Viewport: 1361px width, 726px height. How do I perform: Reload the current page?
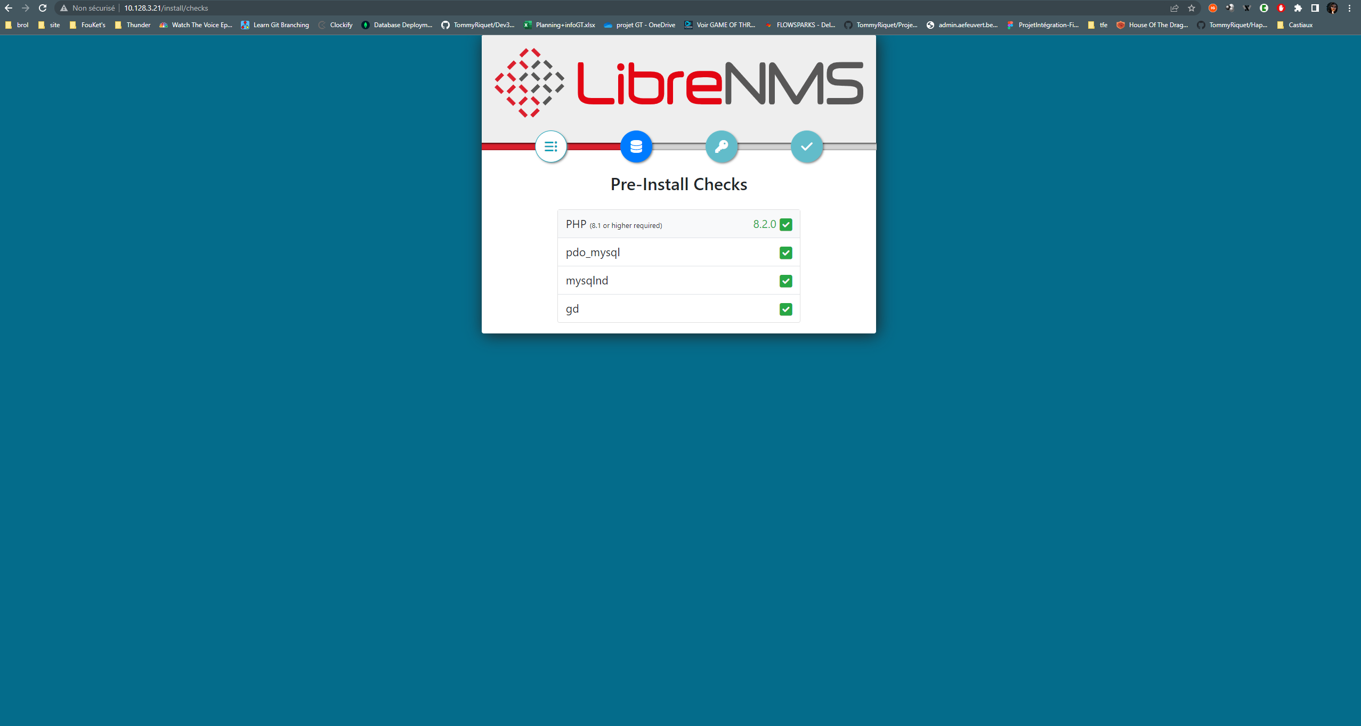click(43, 8)
